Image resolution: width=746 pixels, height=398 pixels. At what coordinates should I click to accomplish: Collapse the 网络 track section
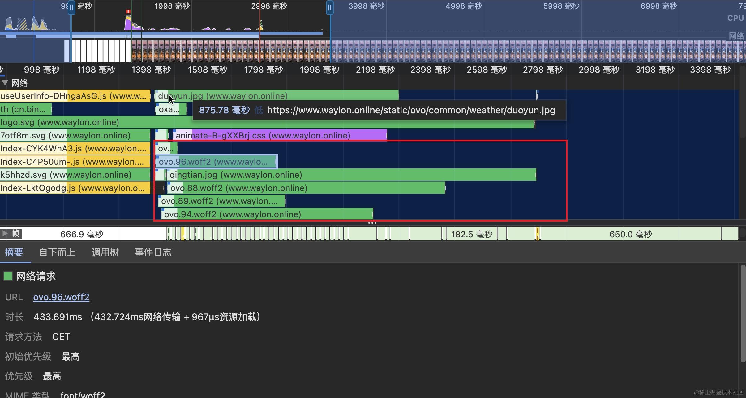[5, 83]
